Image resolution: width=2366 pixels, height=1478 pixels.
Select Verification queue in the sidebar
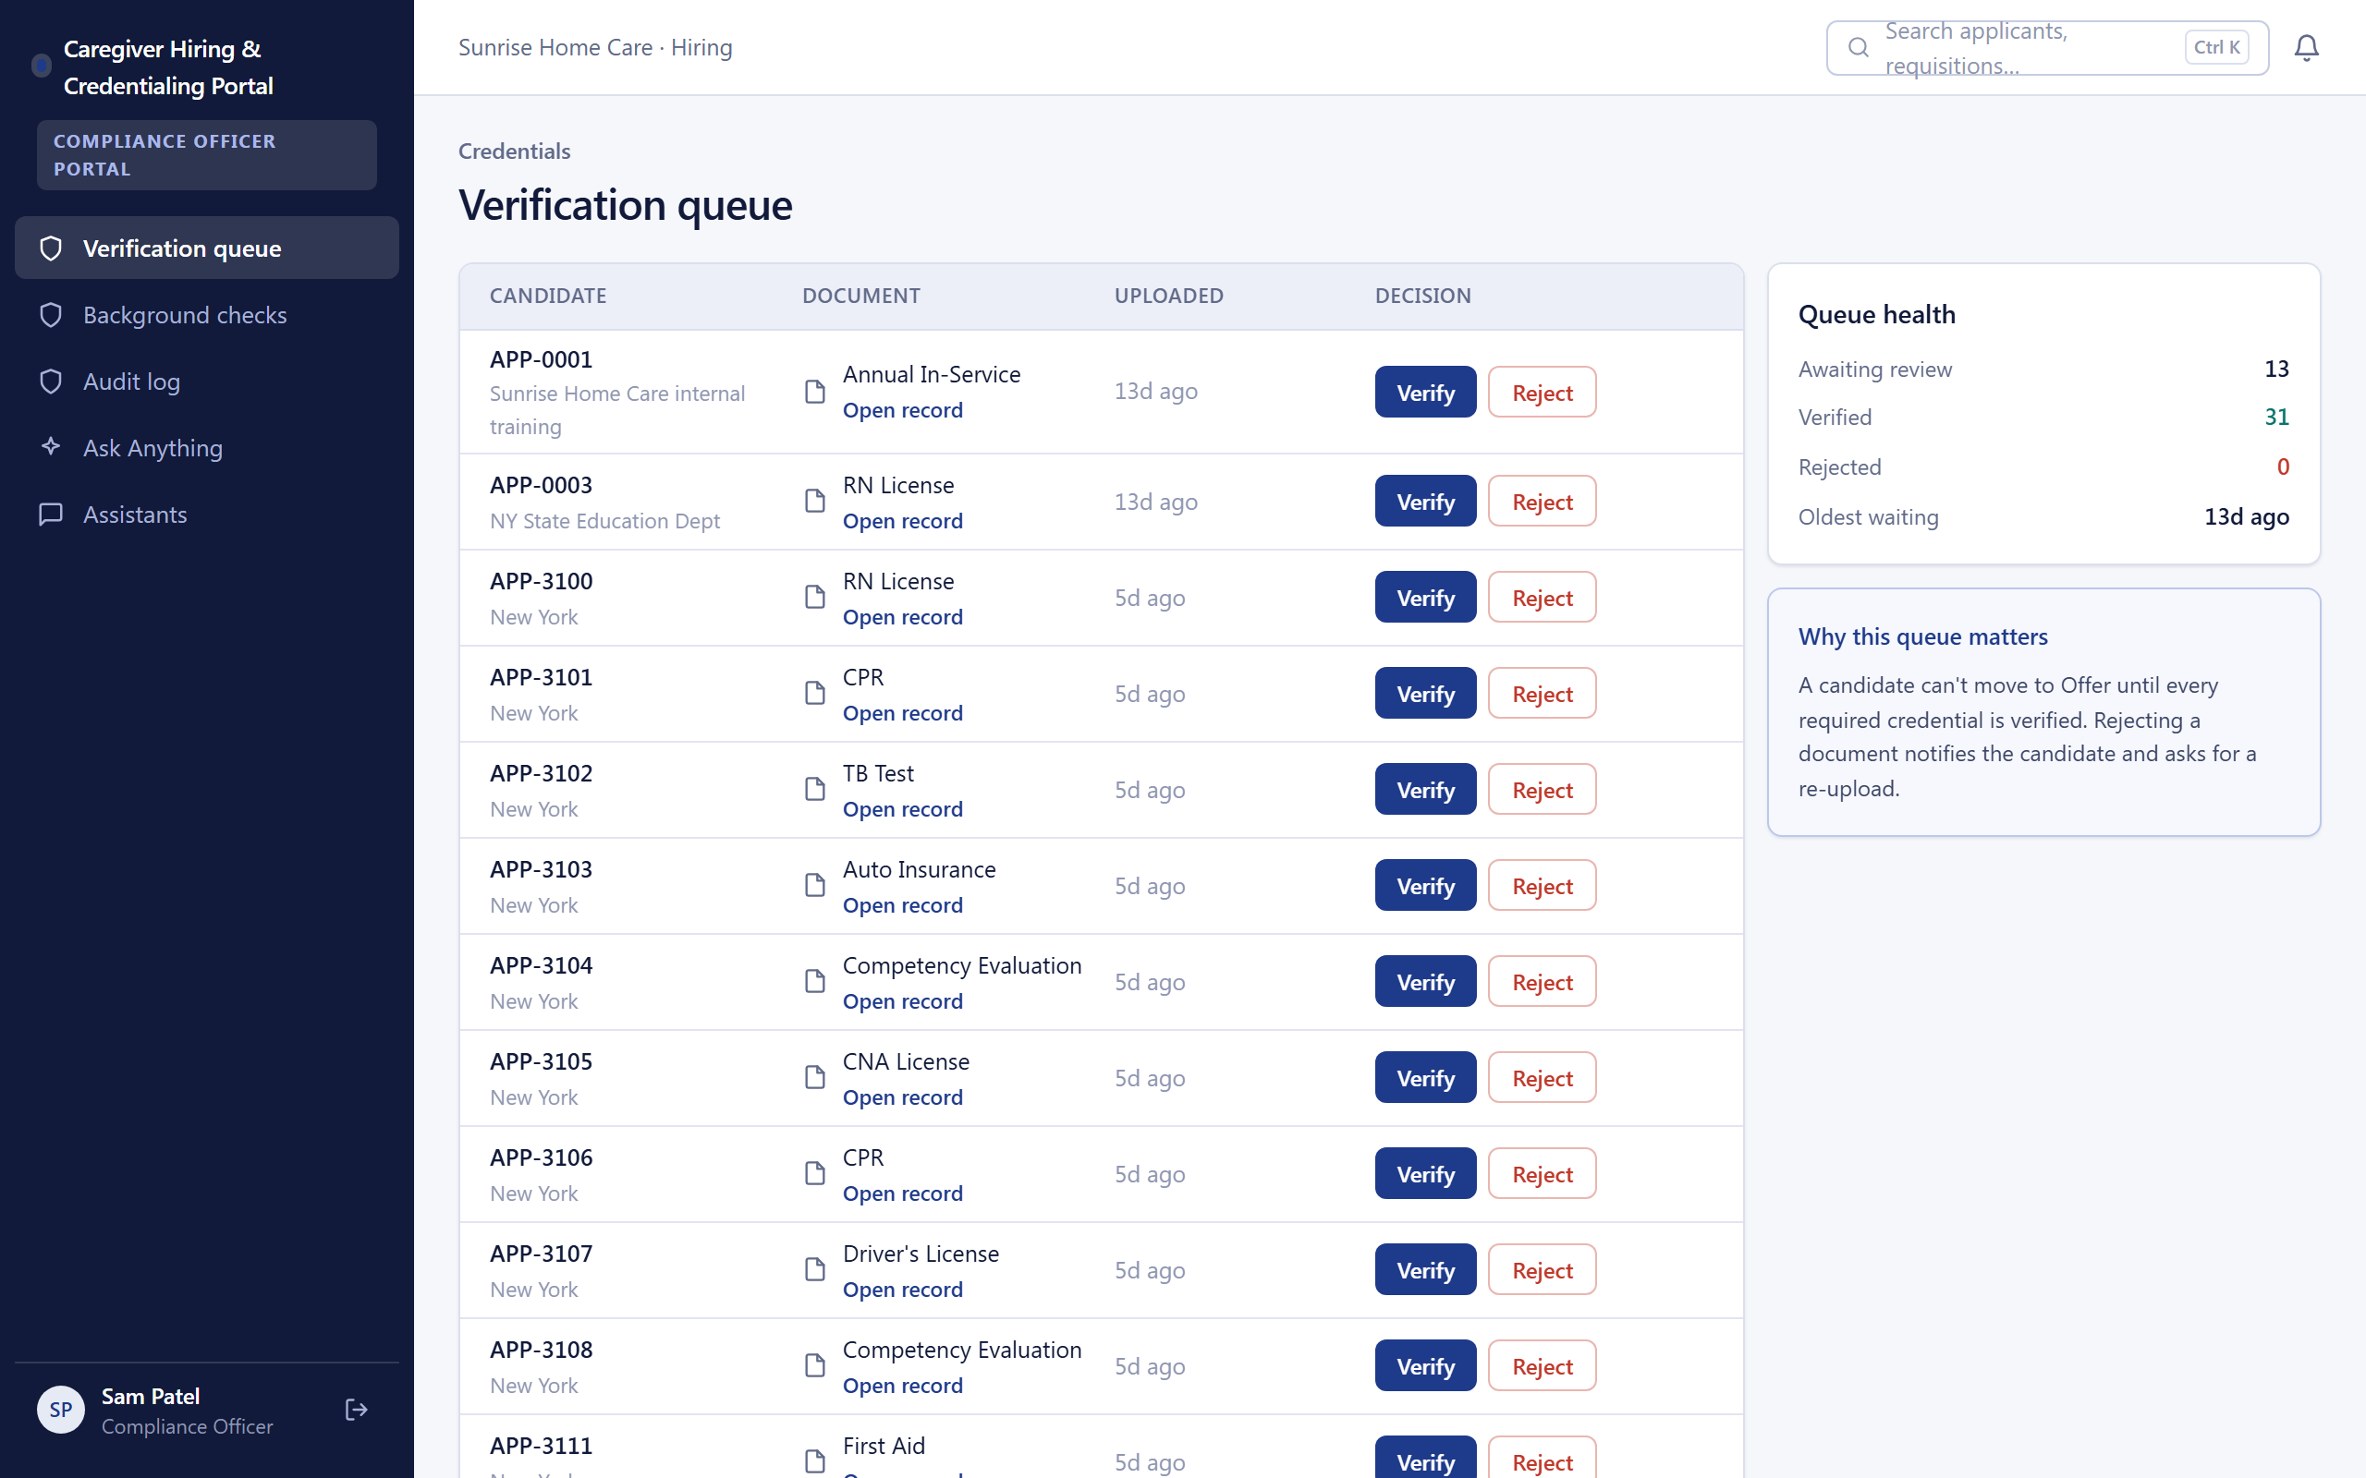206,248
